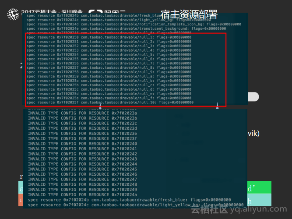The height and width of the screenshot is (219, 292).
Task: Click the dotted circular conference logo
Action: click(13, 14)
